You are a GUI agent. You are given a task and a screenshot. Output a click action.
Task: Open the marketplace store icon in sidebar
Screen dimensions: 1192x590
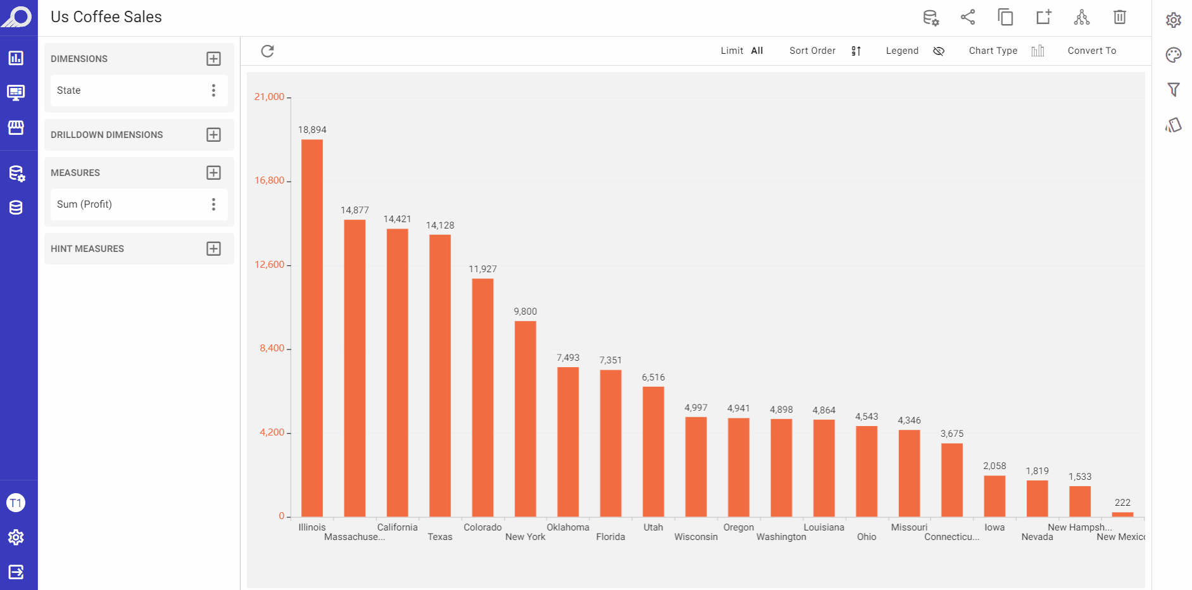tap(16, 127)
